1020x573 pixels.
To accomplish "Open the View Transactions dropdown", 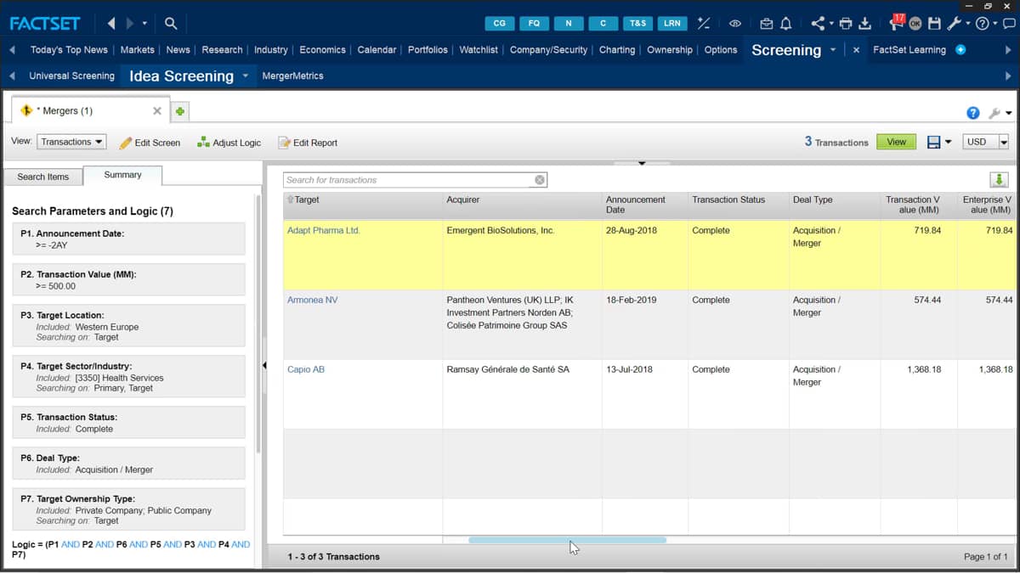I will 71,142.
